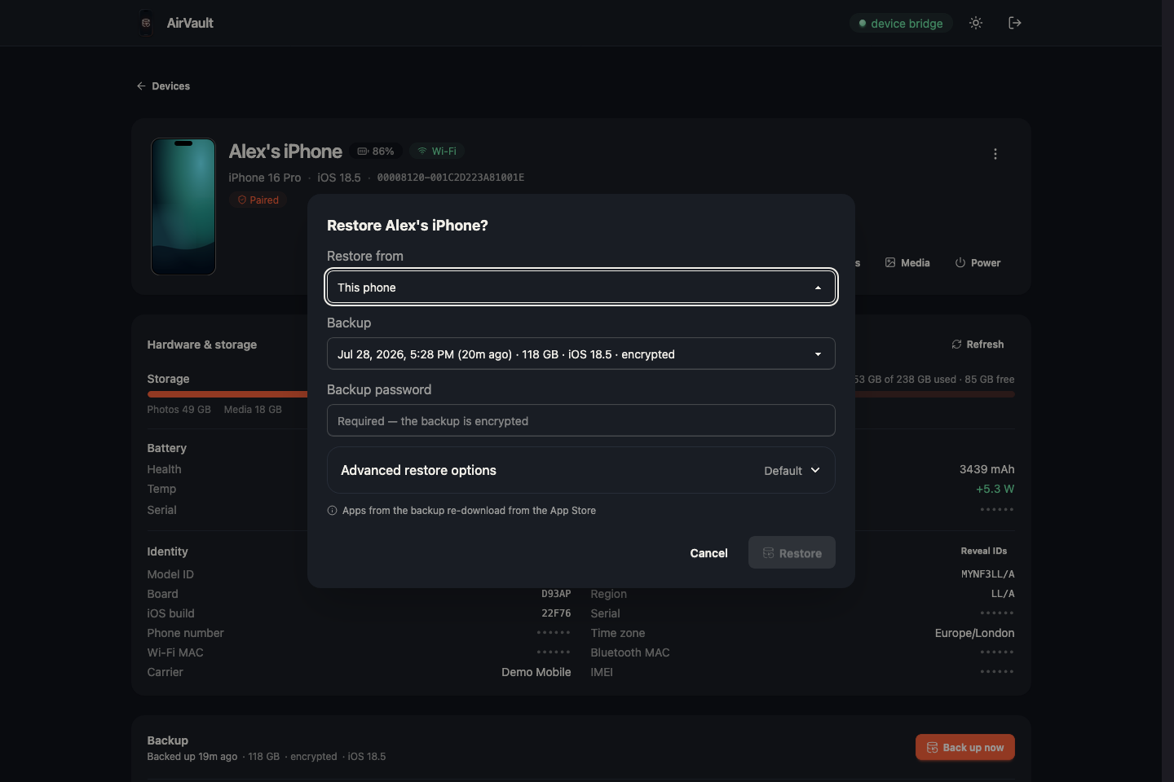The height and width of the screenshot is (782, 1174).
Task: Expand Advanced restore options
Action: pyautogui.click(x=581, y=470)
